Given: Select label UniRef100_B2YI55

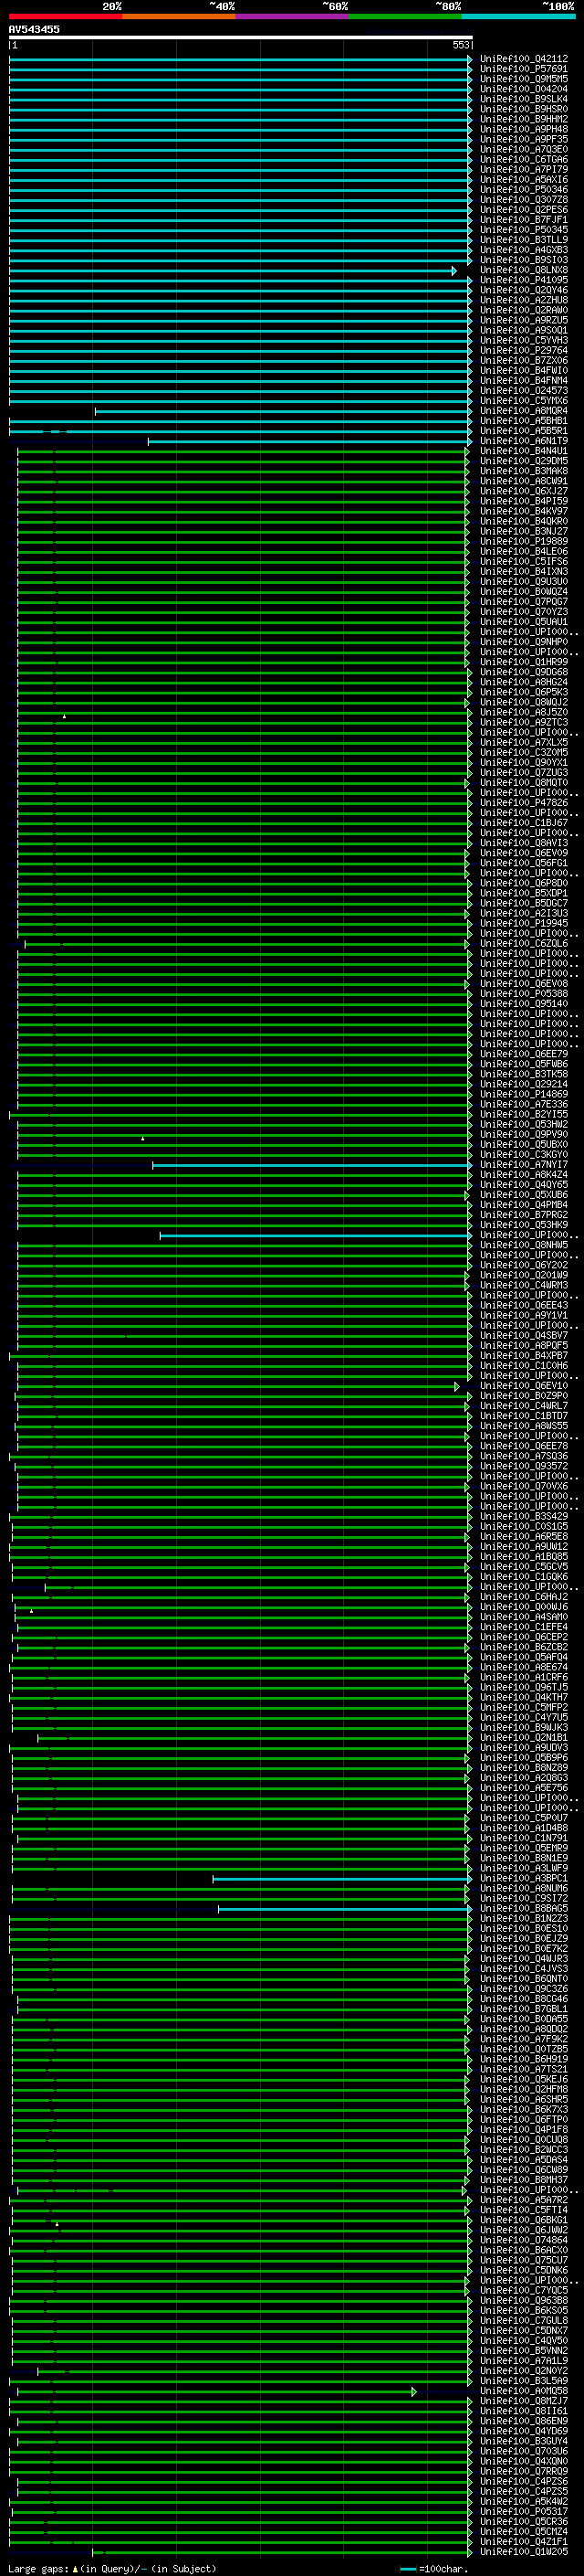Looking at the screenshot, I should [x=524, y=1114].
